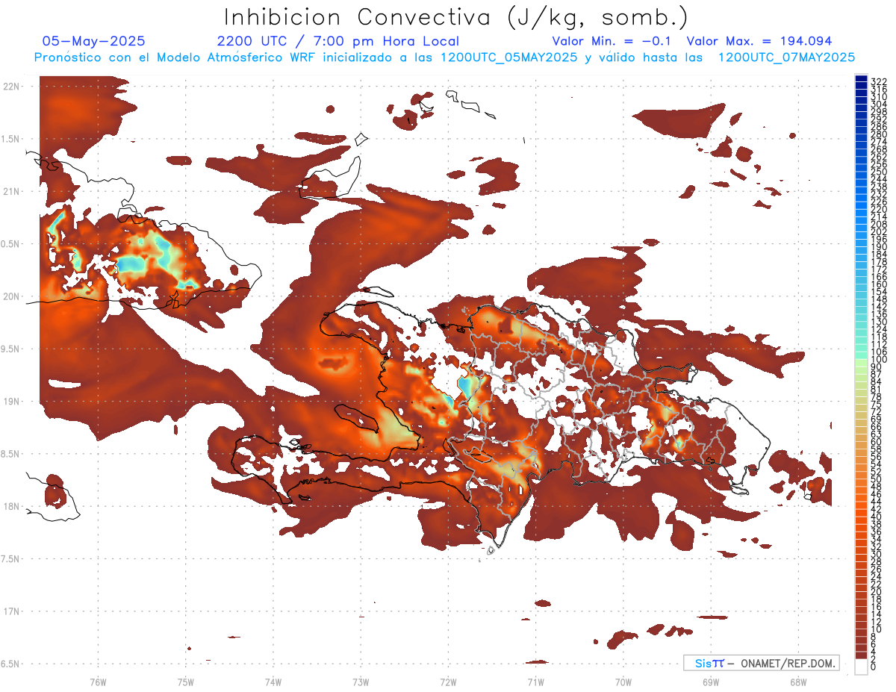Click the "72W" longitude label
This screenshot has height=692, width=896.
pyautogui.click(x=448, y=682)
